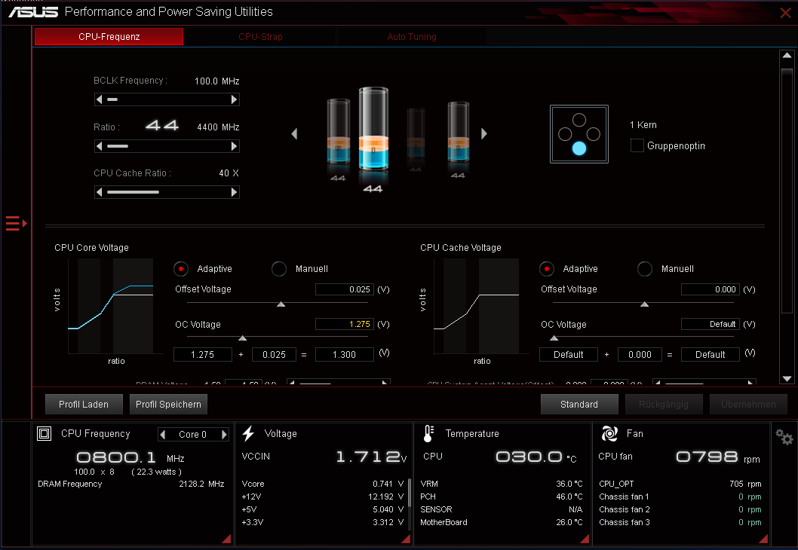Click the DRAM Frequency label
The width and height of the screenshot is (798, 550).
coord(69,484)
